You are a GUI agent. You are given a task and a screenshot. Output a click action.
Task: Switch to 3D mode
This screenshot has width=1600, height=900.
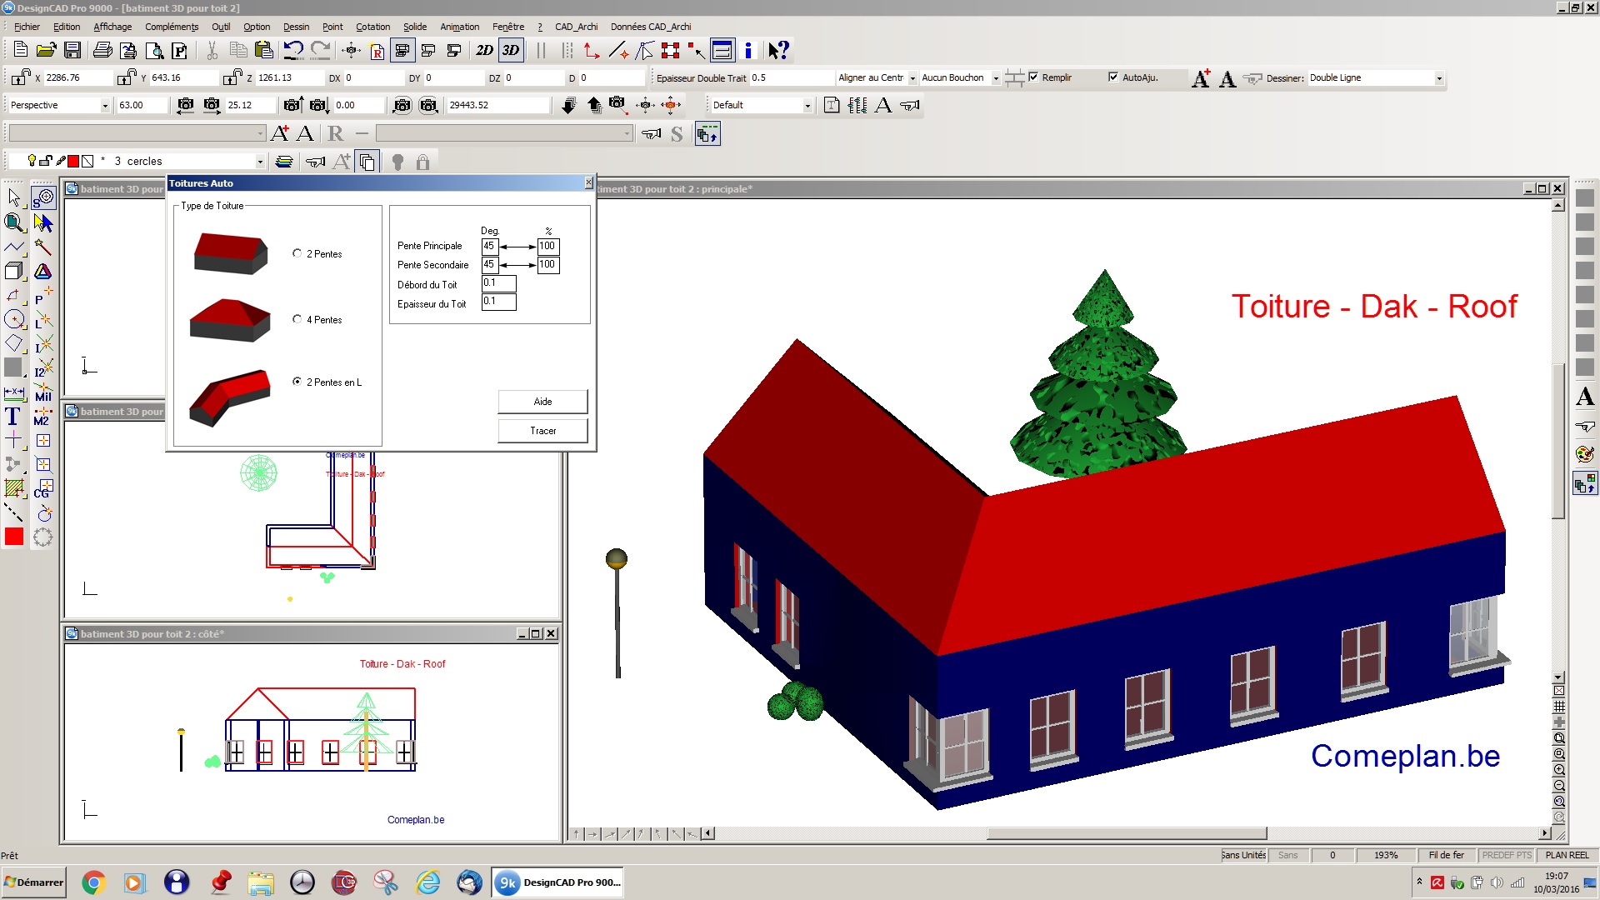[511, 50]
